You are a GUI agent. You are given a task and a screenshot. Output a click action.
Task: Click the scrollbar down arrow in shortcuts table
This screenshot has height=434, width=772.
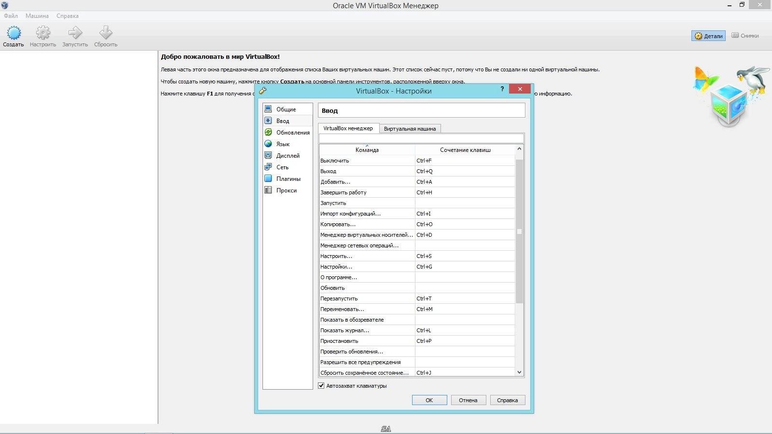[x=519, y=372]
